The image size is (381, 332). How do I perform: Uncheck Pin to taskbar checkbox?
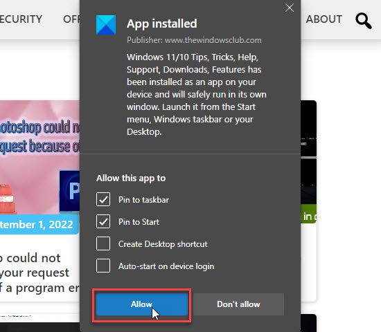point(103,199)
